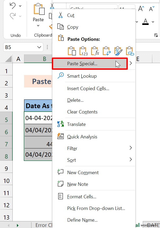Image resolution: width=160 pixels, height=228 pixels.
Task: Expand the ribbon Paste options arrow
Action: 38,26
